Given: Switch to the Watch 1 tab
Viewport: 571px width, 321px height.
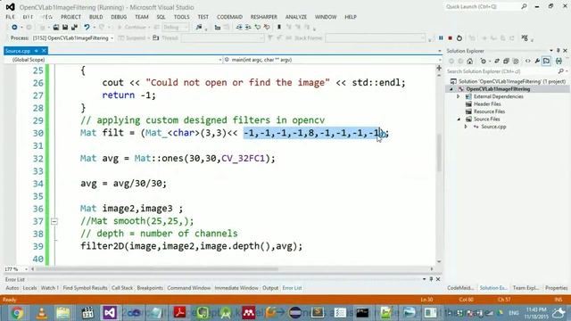Looking at the screenshot, I should tap(50, 288).
